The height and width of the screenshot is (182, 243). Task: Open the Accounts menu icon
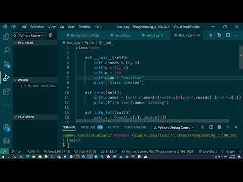7,127
